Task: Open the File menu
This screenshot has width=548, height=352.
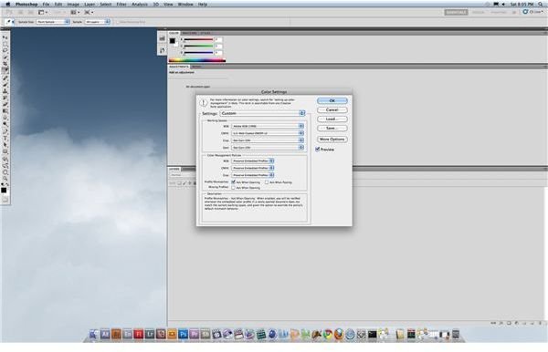Action: coord(46,5)
